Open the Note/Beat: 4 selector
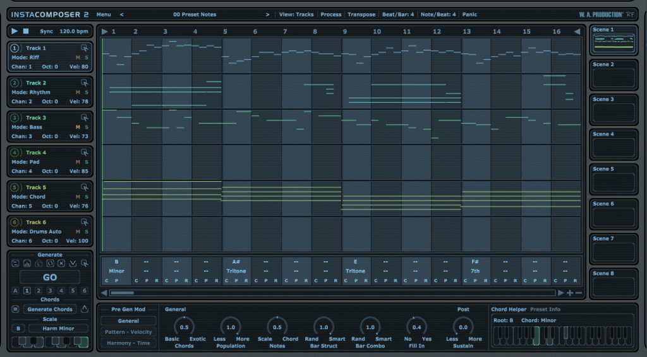Image resolution: width=647 pixels, height=357 pixels. click(438, 15)
